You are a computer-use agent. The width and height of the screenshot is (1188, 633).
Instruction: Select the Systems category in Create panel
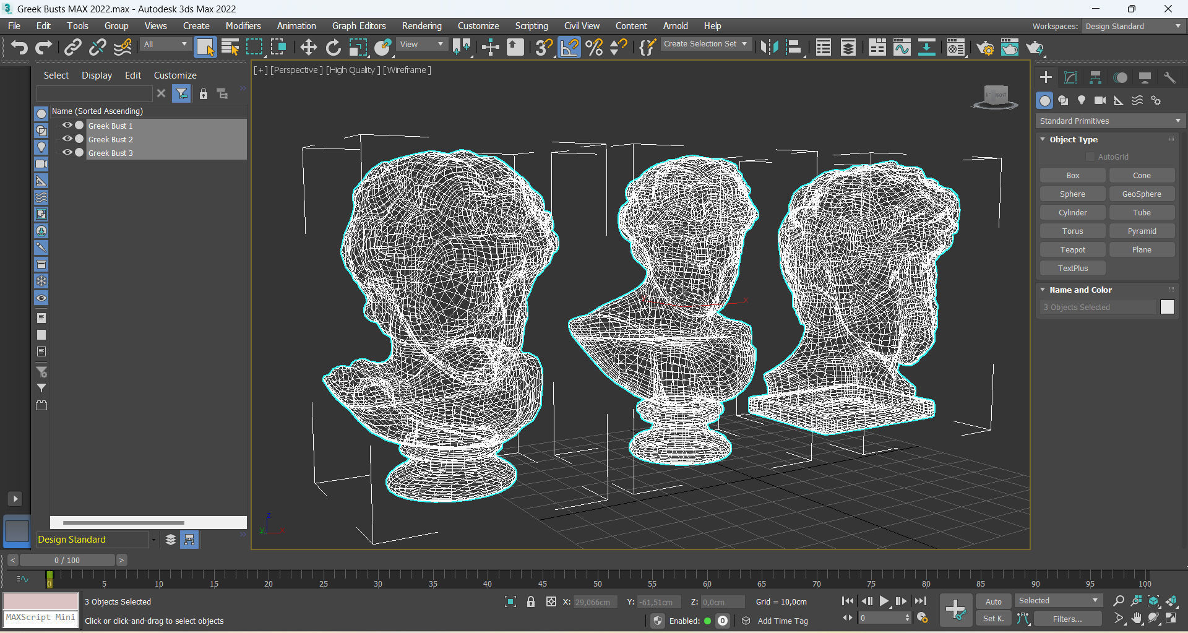(1156, 100)
